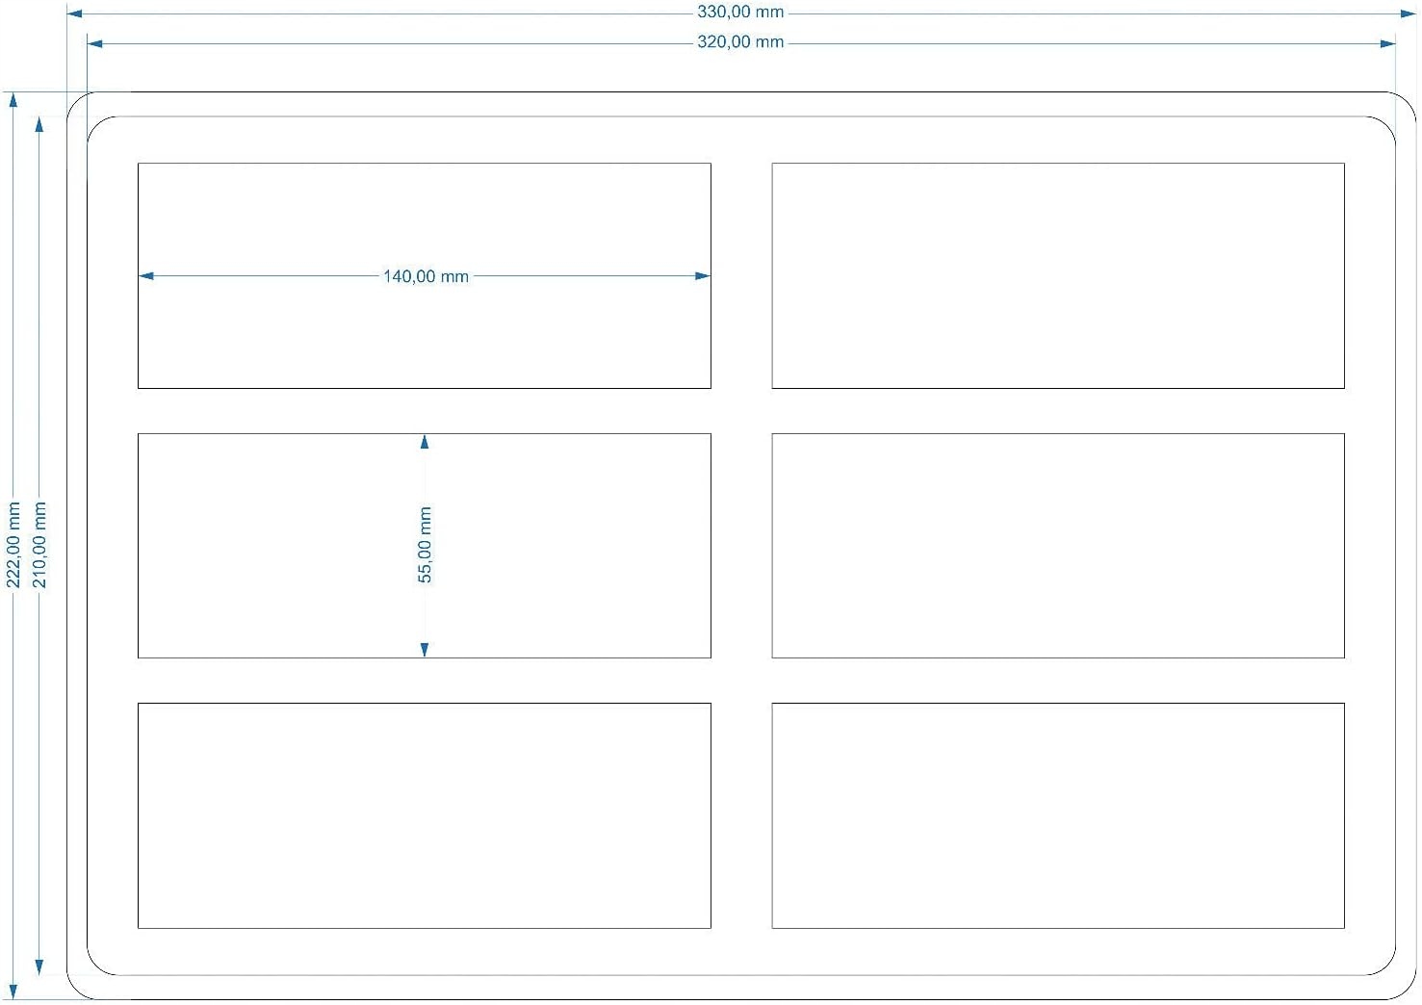Image resolution: width=1422 pixels, height=1005 pixels.
Task: Select the 55,00 mm rectangle height label
Action: point(425,545)
